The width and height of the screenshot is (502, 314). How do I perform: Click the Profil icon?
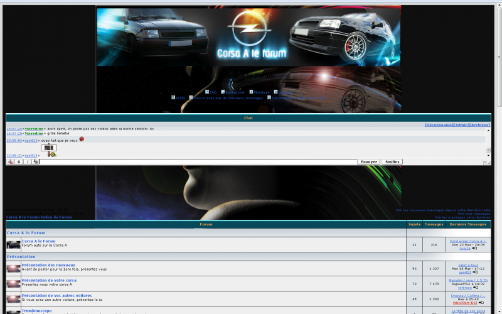pyautogui.click(x=173, y=97)
